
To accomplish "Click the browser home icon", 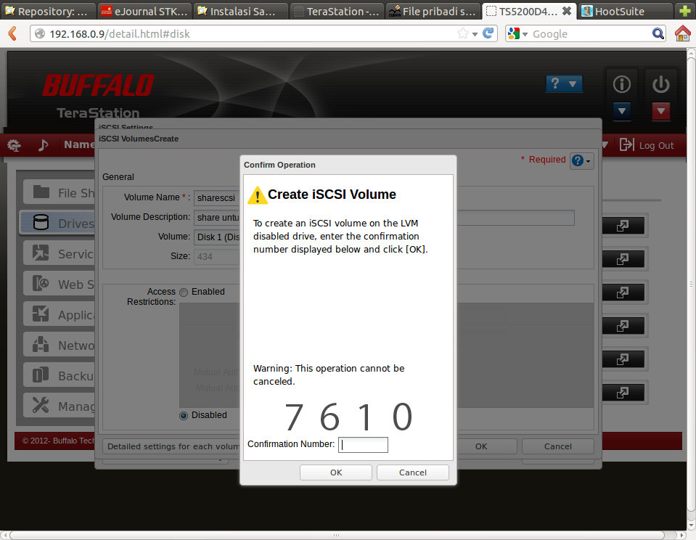I will click(x=682, y=33).
